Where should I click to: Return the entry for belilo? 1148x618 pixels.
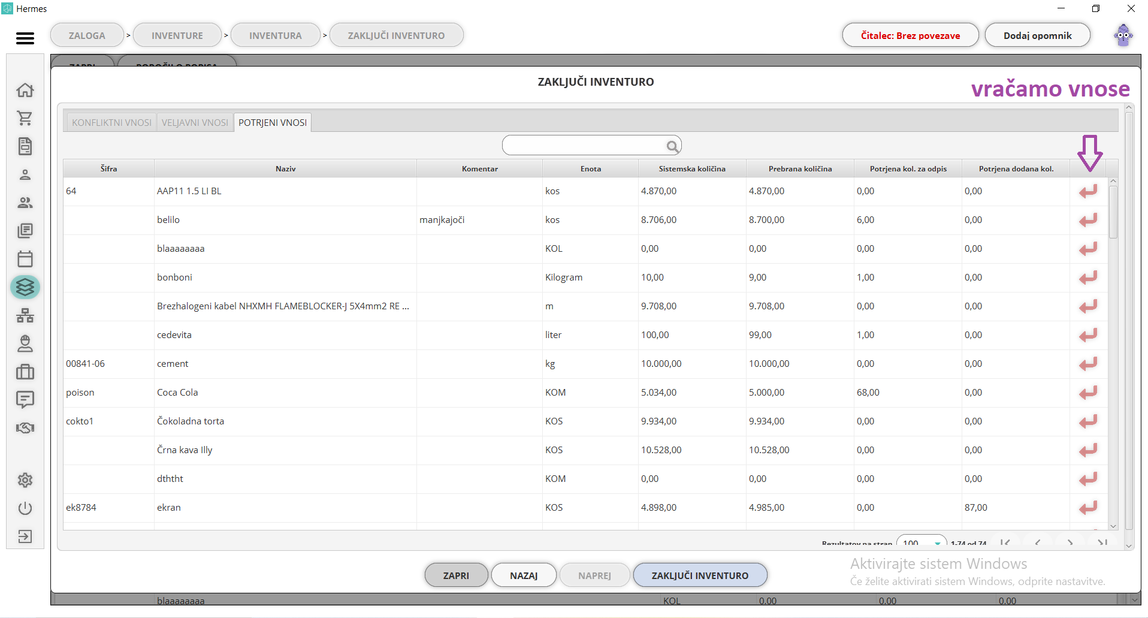point(1088,220)
